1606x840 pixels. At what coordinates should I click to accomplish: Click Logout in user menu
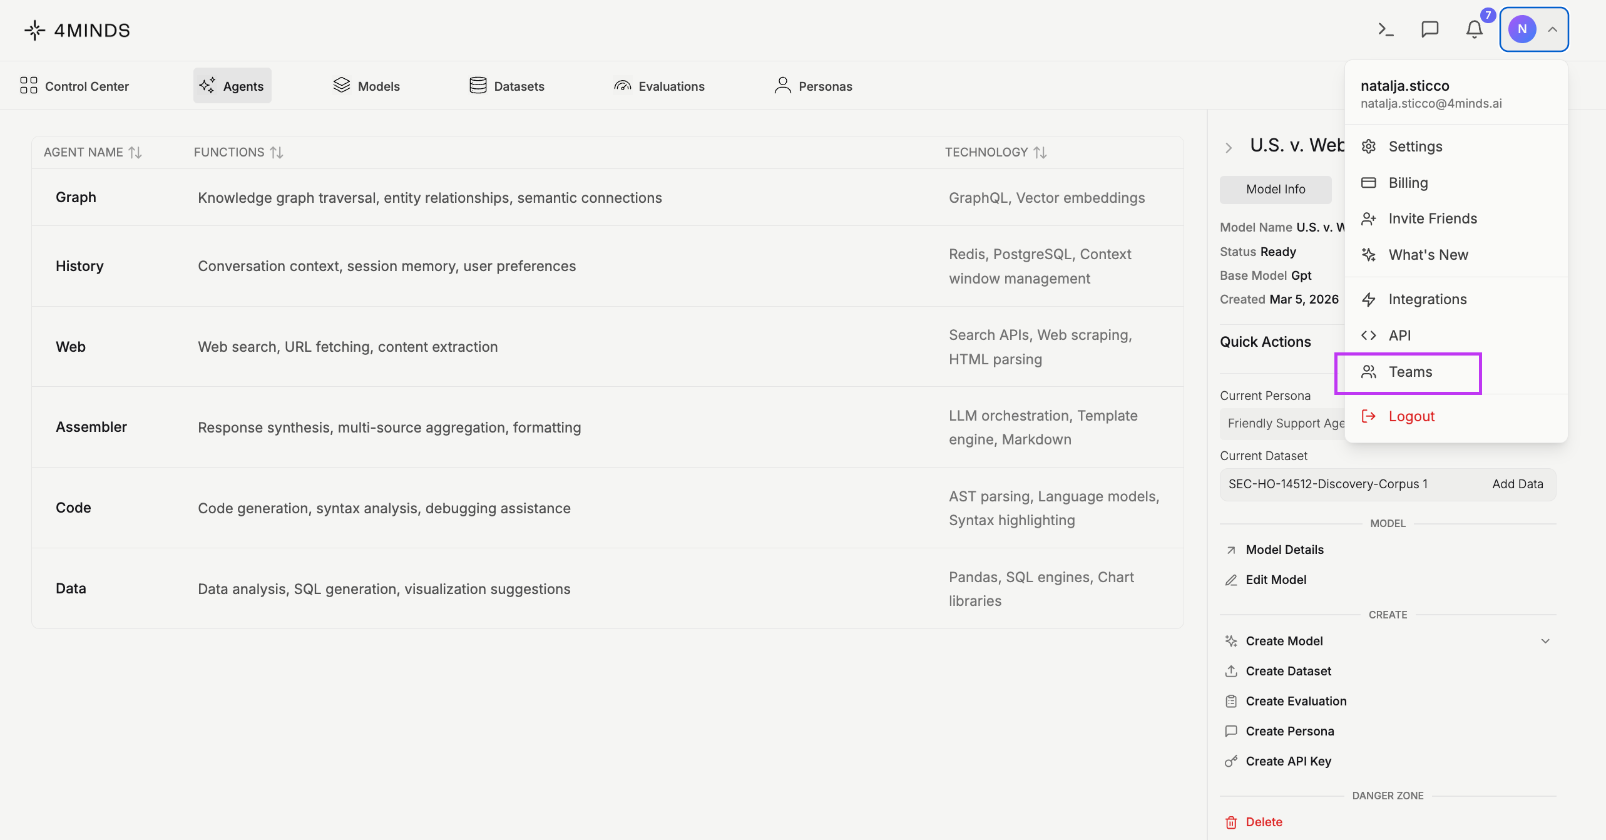point(1456,416)
